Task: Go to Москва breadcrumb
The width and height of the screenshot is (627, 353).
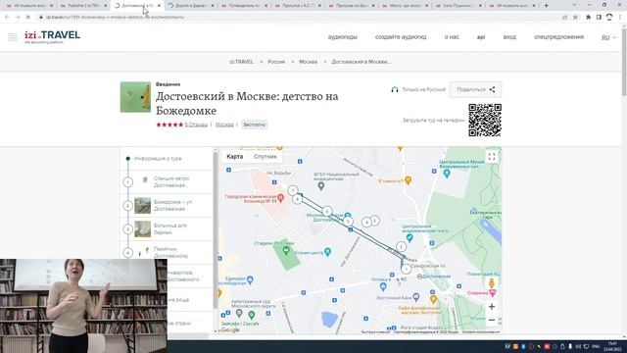Action: pyautogui.click(x=308, y=62)
